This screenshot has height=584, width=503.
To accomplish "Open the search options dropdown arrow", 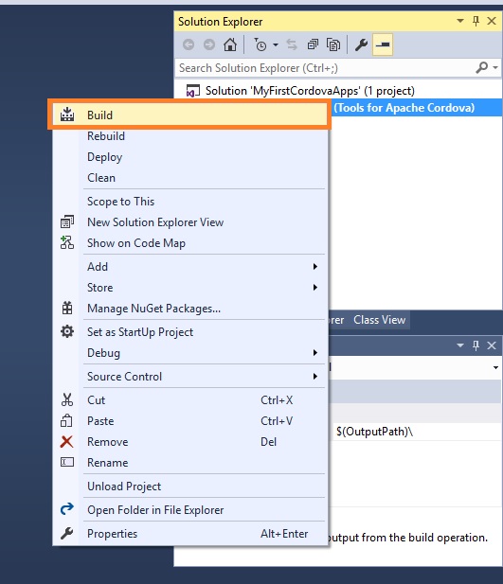I will point(495,68).
